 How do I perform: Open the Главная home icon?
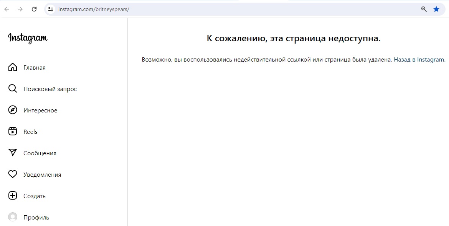13,67
